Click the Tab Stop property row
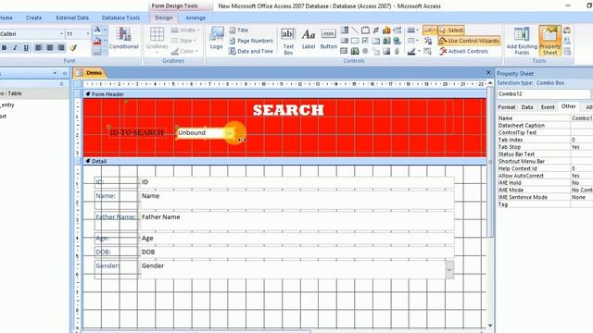The width and height of the screenshot is (593, 333). (545, 147)
